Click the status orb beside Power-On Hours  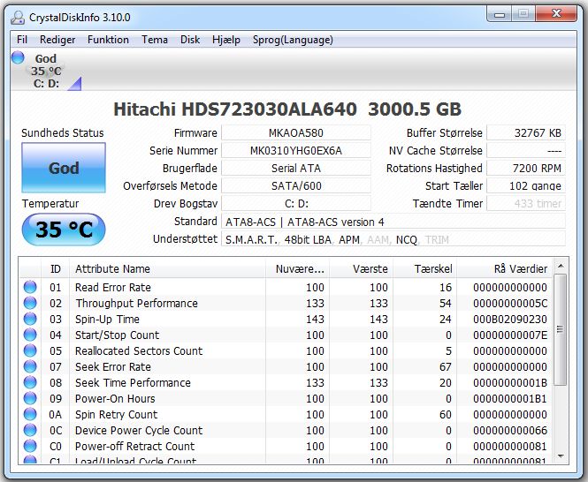(30, 399)
